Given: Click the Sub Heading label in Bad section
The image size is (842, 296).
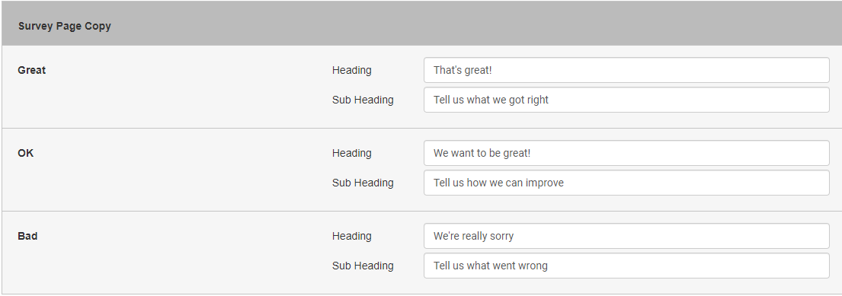Looking at the screenshot, I should 363,266.
